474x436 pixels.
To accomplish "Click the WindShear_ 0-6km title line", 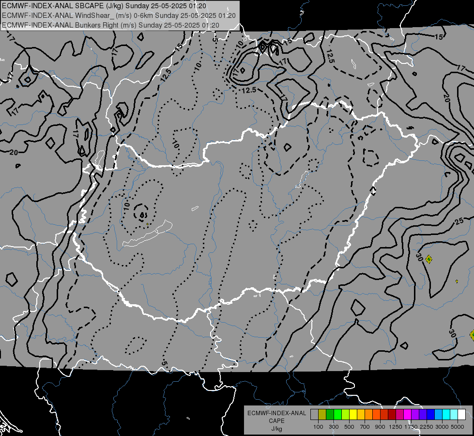I will (119, 16).
